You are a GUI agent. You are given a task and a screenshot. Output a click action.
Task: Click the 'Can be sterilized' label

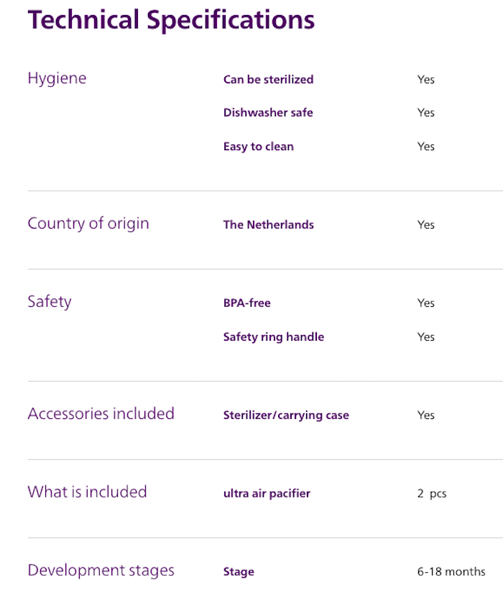(x=268, y=80)
